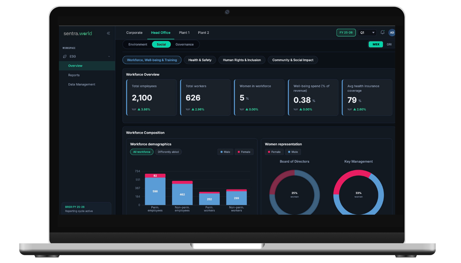This screenshot has width=461, height=263.
Task: Click the ESG leaf icon
Action: point(65,56)
